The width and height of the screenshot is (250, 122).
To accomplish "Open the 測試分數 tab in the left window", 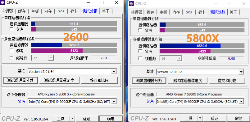I will click(90, 11).
